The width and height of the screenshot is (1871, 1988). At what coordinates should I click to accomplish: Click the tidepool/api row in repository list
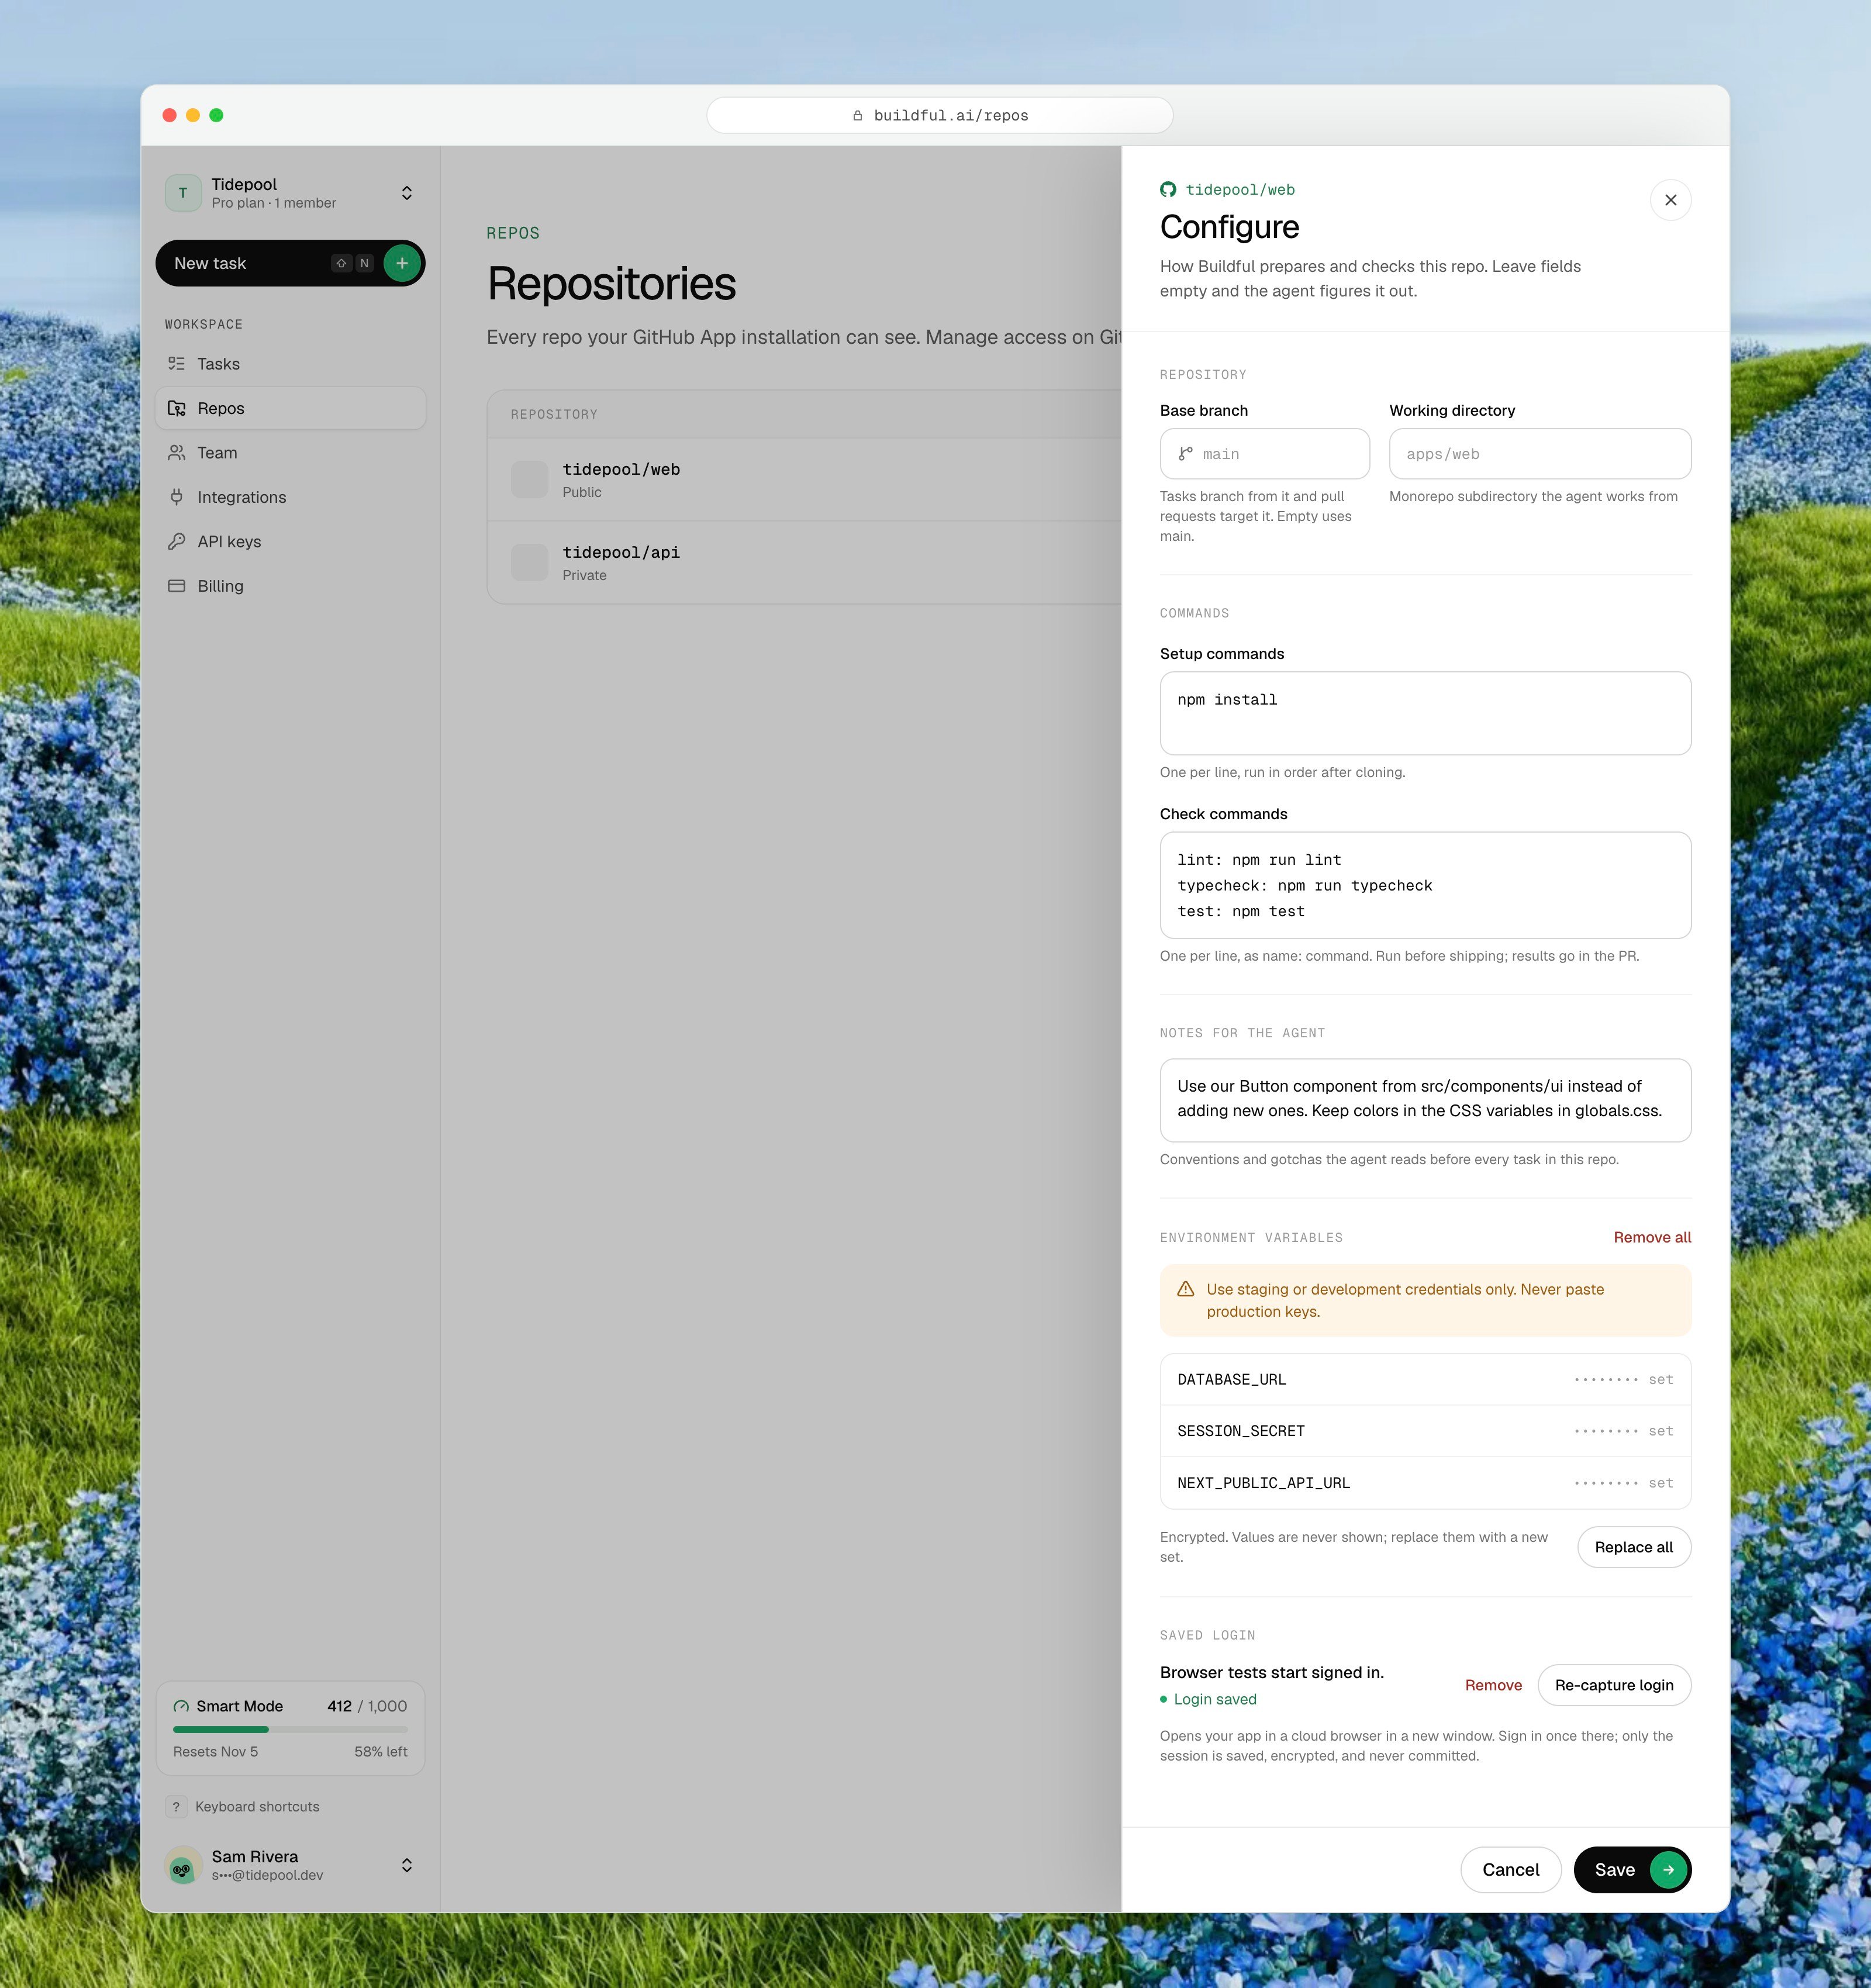click(804, 563)
